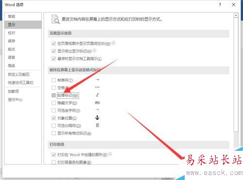Viewport: 243px width, 180px height.
Task: Enable 隐藏文字 checkbox
Action: point(53,103)
